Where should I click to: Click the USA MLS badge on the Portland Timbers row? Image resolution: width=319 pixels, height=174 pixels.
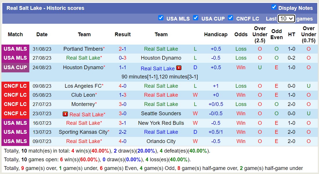15,49
